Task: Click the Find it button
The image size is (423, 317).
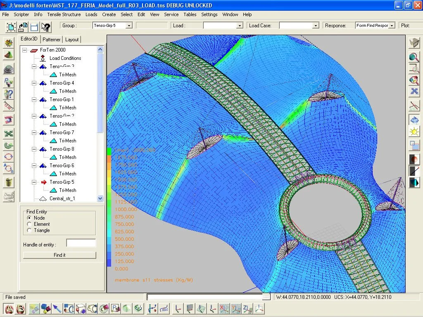Action: (59, 255)
